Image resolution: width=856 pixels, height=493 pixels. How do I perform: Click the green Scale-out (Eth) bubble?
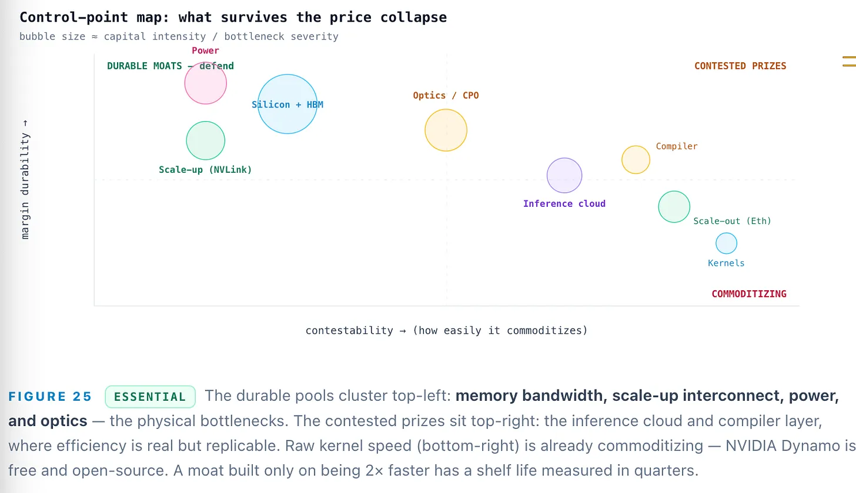(x=674, y=207)
